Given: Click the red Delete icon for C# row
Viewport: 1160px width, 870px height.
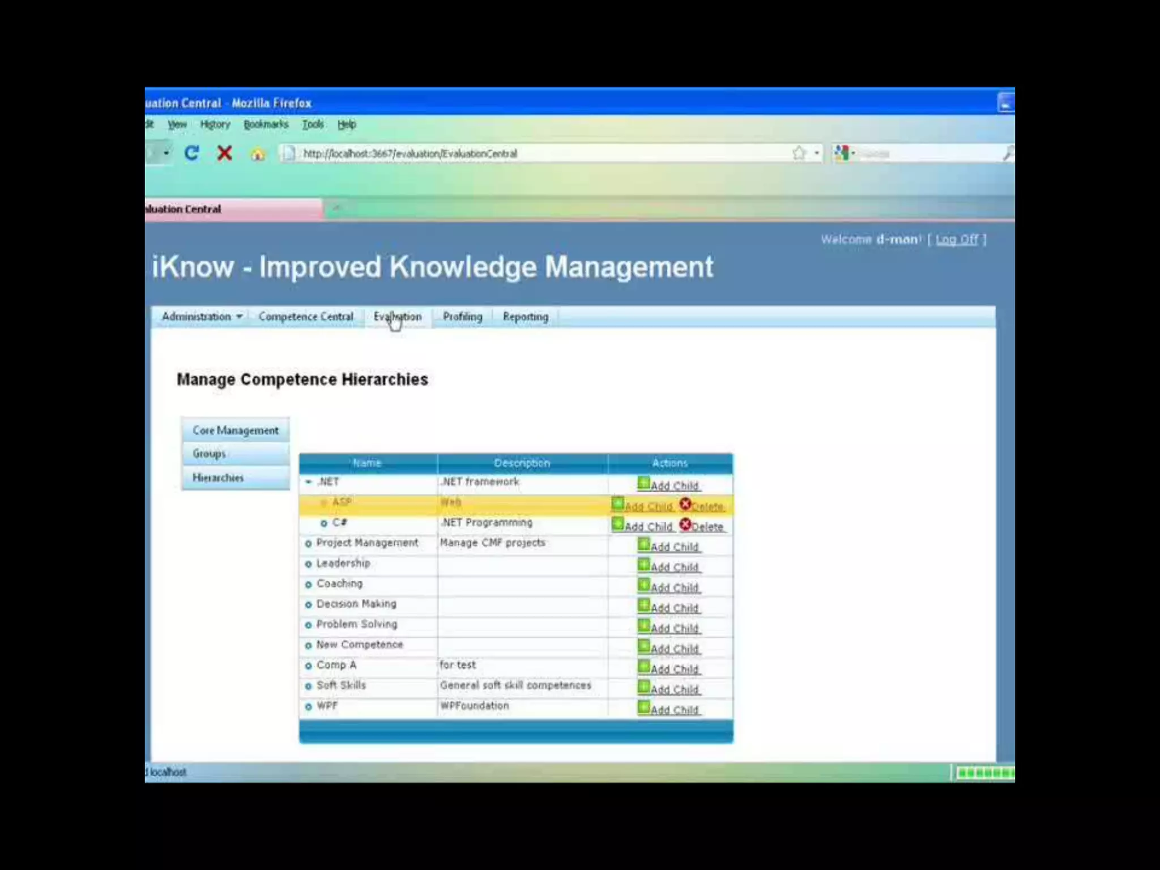Looking at the screenshot, I should [x=685, y=525].
